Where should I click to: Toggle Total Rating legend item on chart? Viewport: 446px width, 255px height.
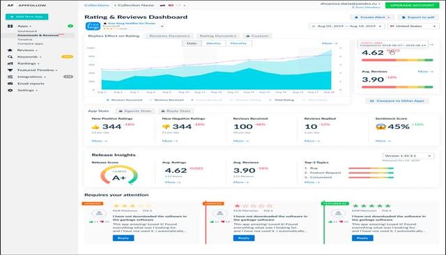click(282, 100)
